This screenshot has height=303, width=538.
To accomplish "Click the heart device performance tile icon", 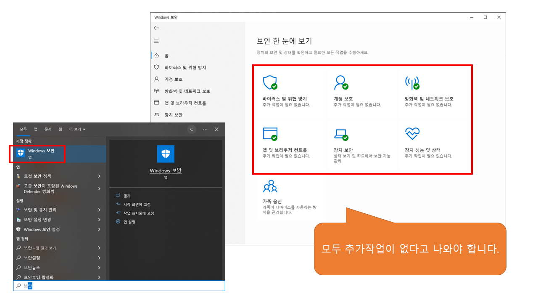I will click(412, 134).
